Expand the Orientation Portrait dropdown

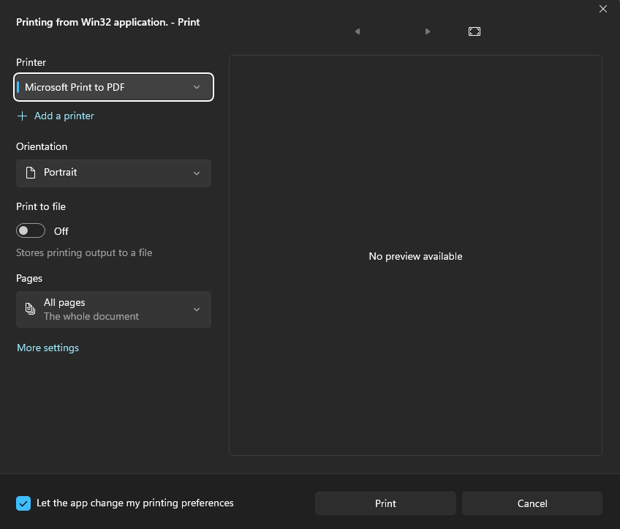click(114, 173)
